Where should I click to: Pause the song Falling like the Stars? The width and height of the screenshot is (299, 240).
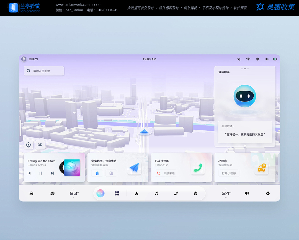click(x=41, y=173)
